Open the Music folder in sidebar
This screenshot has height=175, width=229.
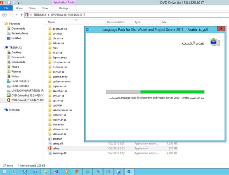[x=15, y=67]
